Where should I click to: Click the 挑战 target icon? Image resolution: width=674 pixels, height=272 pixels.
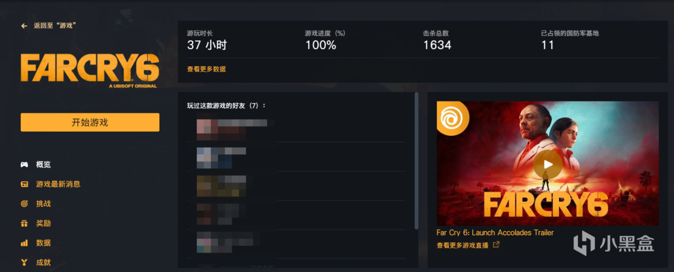click(24, 204)
